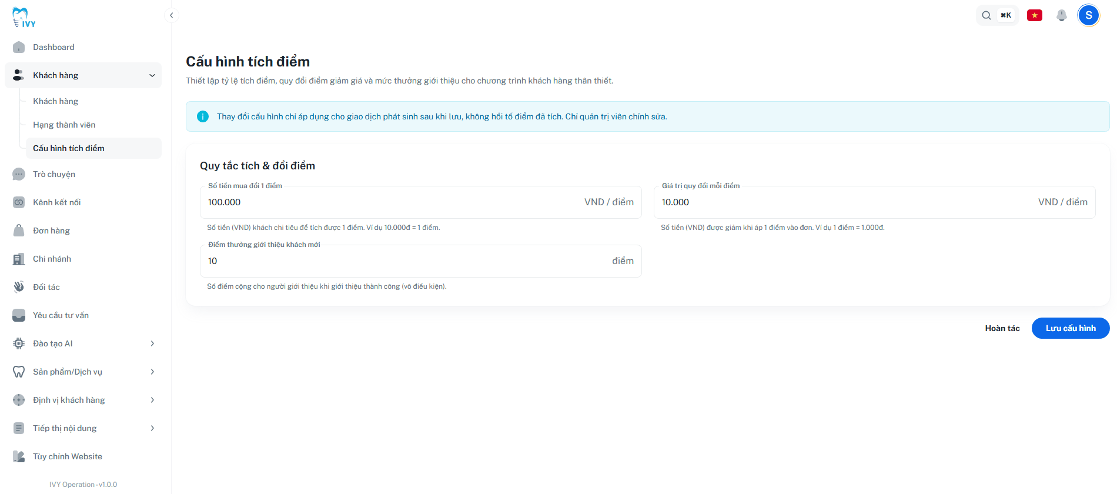The height and width of the screenshot is (494, 1117).
Task: Click the Chi nhánh building icon
Action: (19, 259)
